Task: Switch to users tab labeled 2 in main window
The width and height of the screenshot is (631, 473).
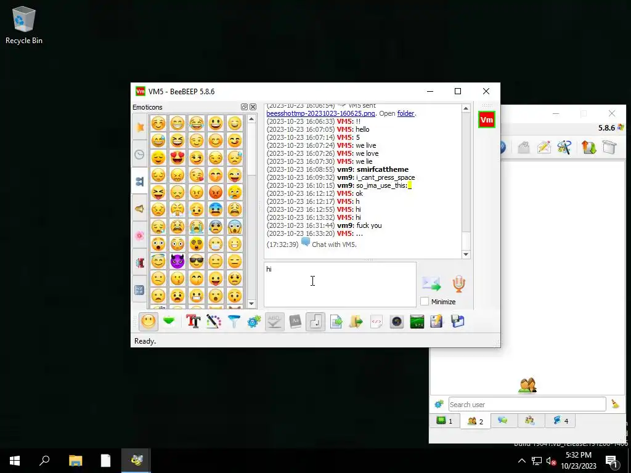Action: click(x=475, y=421)
